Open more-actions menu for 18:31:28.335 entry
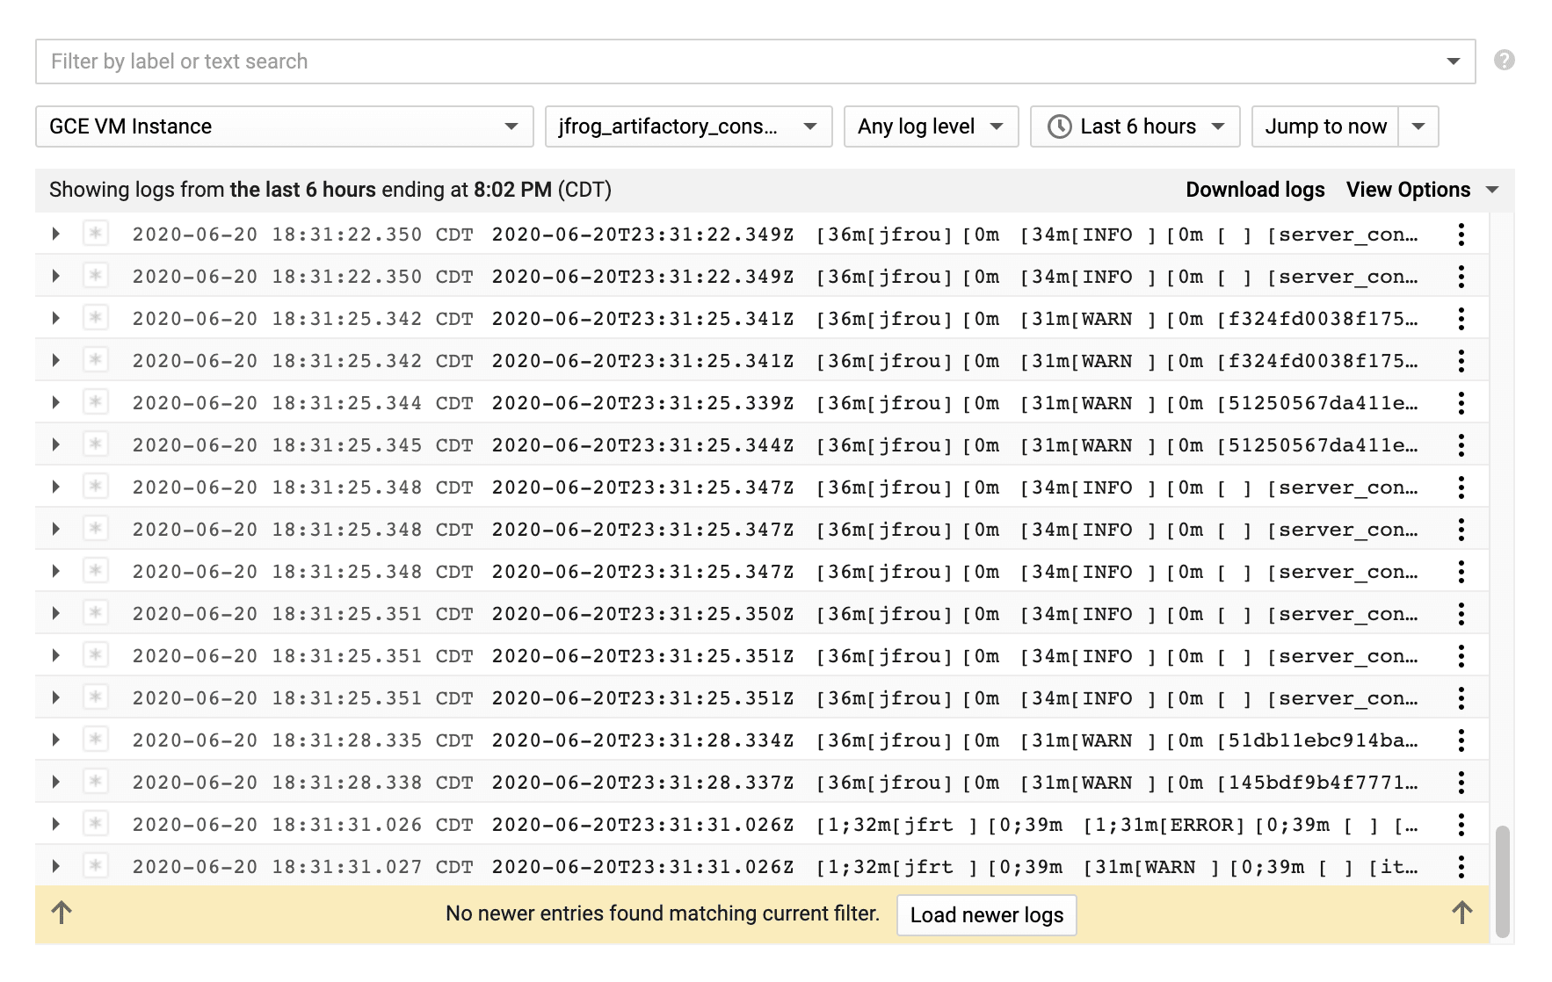The image size is (1552, 982). tap(1461, 740)
